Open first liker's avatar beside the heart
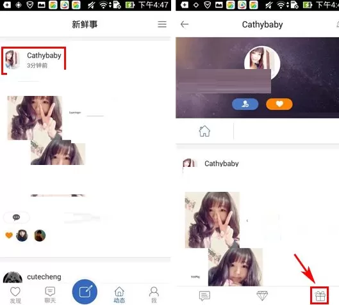Image resolution: width=339 pixels, height=305 pixels. tap(22, 235)
